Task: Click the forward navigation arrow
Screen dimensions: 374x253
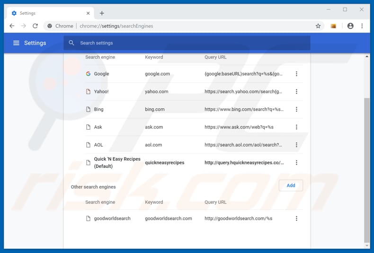Action: point(23,26)
